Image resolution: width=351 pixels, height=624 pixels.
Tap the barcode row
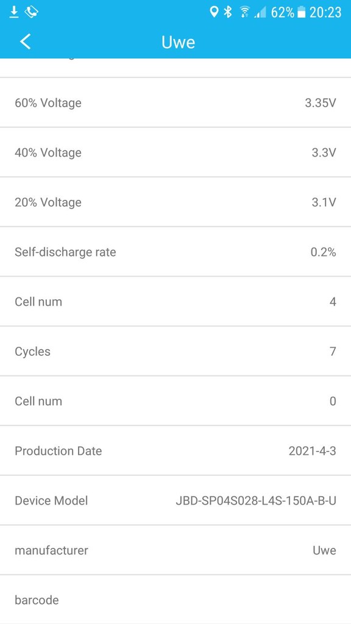pos(175,600)
